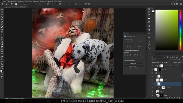The width and height of the screenshot is (183, 103).
Task: Open the collapsed Character panel icon
Action: 149,41
